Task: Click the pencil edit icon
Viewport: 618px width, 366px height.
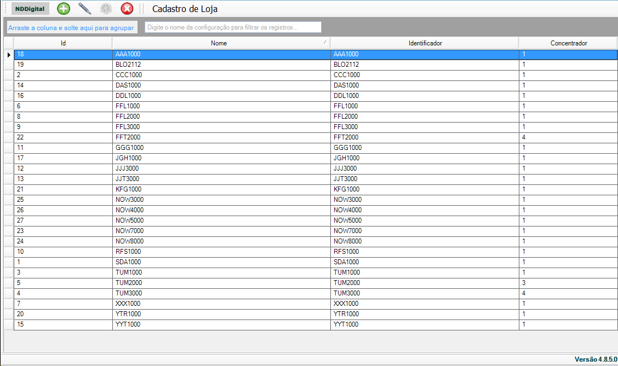Action: tap(84, 9)
